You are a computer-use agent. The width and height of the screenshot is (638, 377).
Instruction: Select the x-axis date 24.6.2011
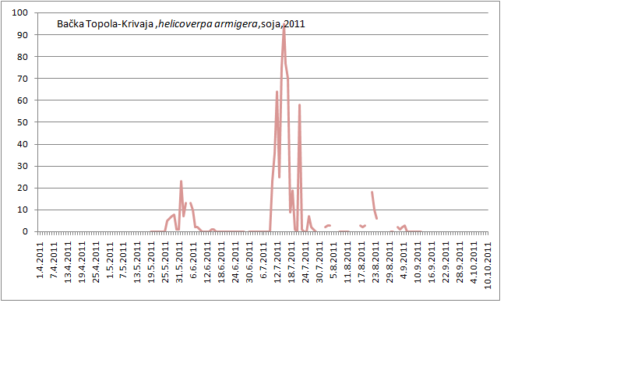coord(235,263)
